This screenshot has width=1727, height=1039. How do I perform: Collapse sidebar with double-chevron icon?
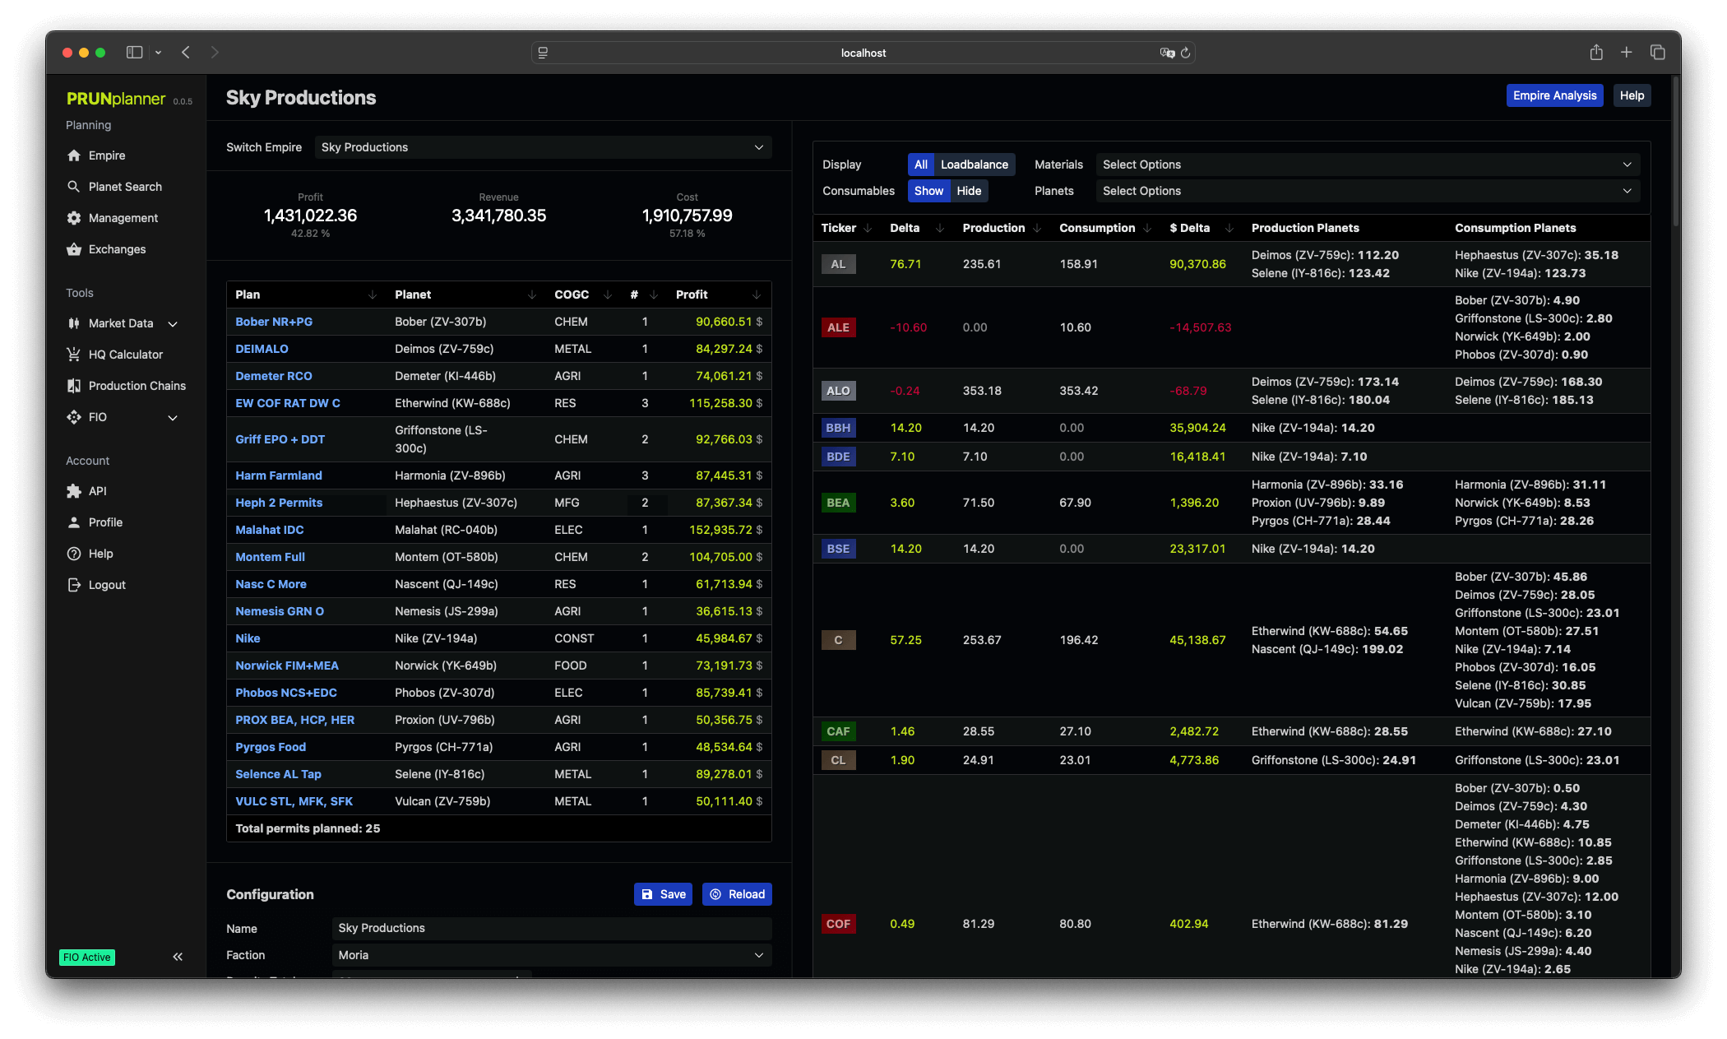coord(178,957)
